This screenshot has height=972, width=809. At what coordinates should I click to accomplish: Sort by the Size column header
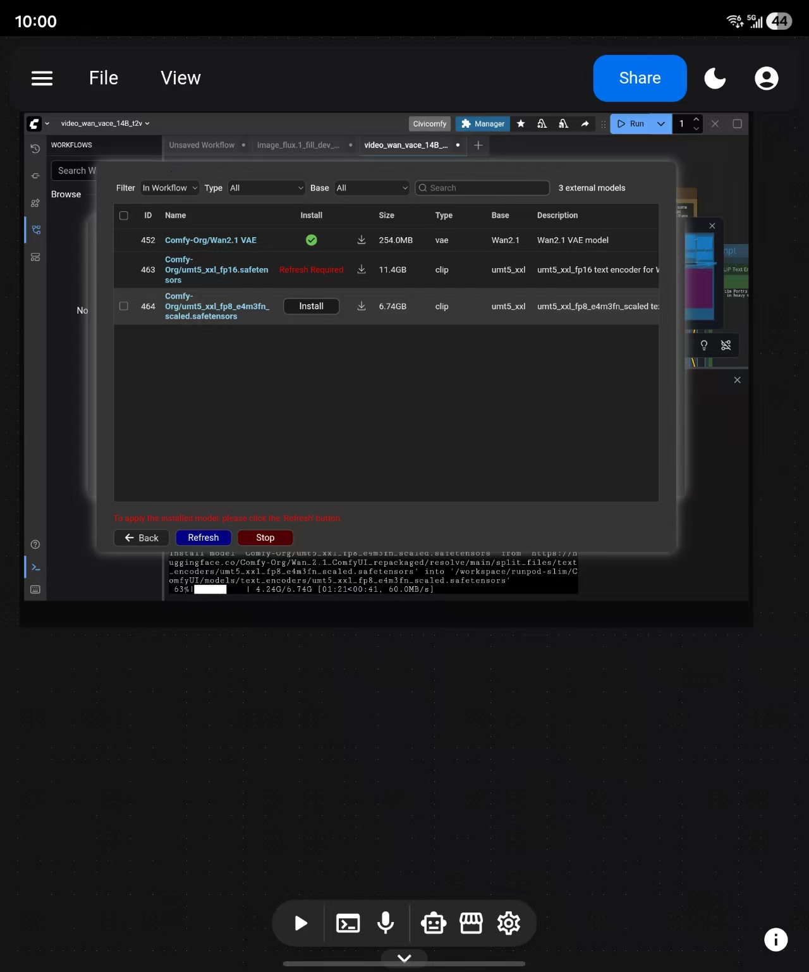pos(387,216)
